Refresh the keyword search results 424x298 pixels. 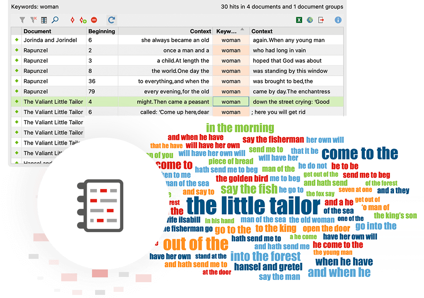click(112, 20)
